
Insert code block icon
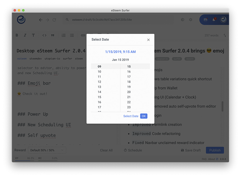pyautogui.click(x=44, y=35)
